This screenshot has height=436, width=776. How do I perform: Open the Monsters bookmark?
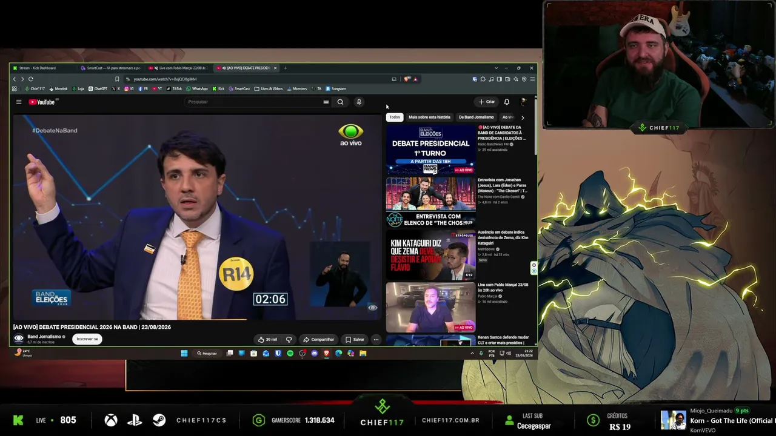coord(297,88)
